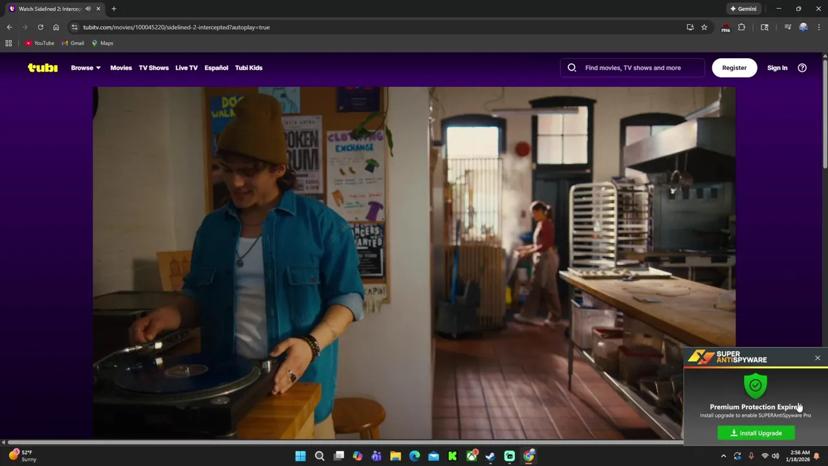Open the TV Shows section
The height and width of the screenshot is (466, 828).
153,67
